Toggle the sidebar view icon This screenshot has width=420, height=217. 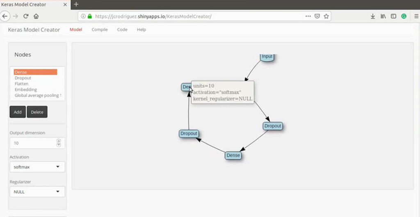click(x=393, y=16)
